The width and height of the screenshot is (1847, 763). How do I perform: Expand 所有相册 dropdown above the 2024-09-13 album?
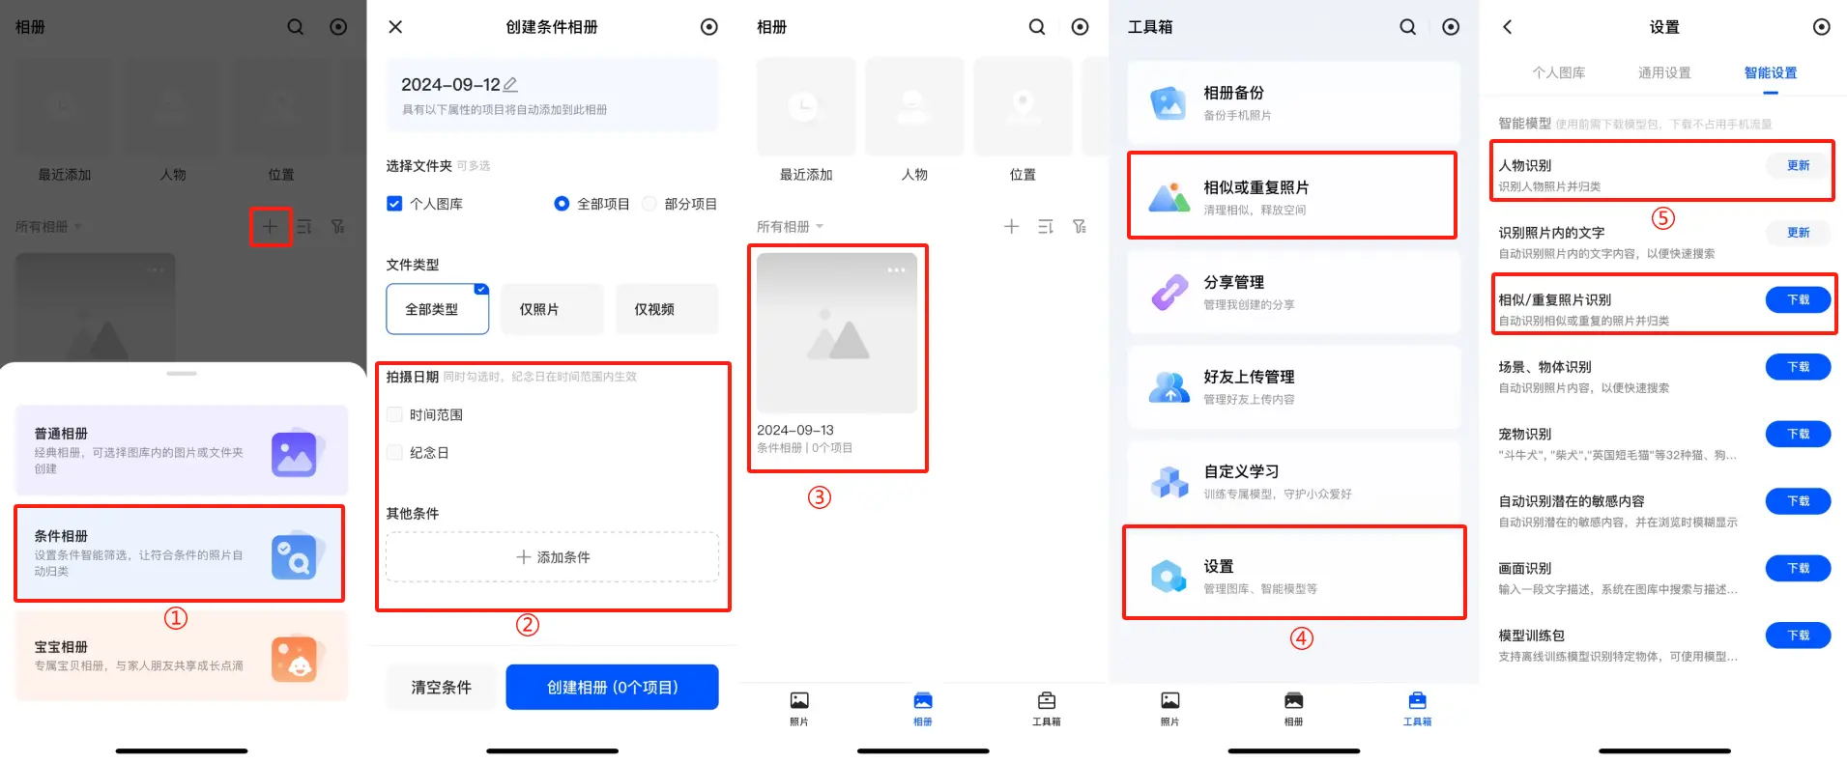tap(790, 227)
